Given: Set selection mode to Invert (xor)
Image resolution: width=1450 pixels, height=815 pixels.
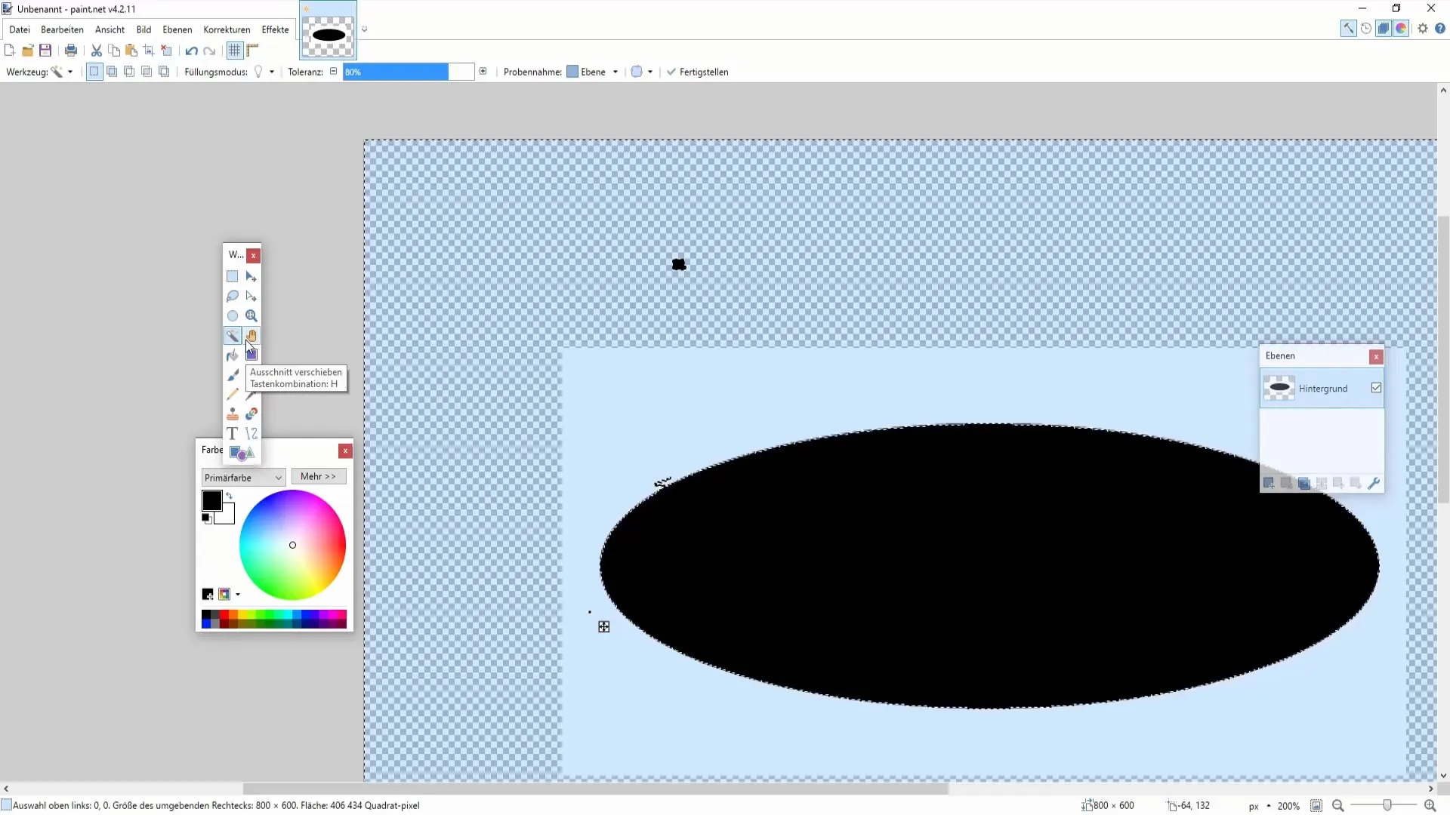Looking at the screenshot, I should (164, 72).
